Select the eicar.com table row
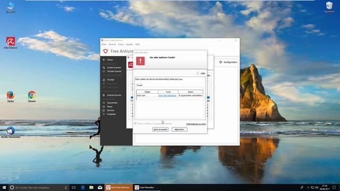The width and height of the screenshot is (340, 191). click(169, 95)
